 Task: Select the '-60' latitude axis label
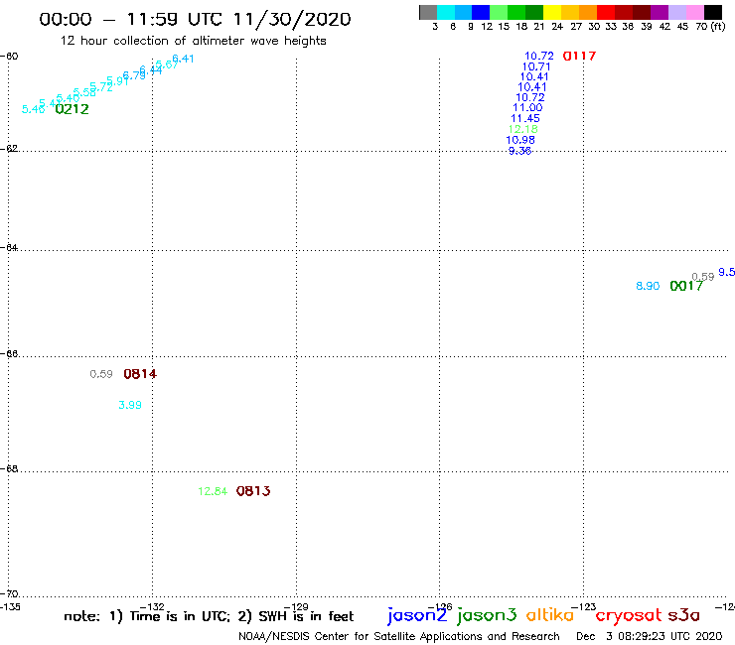tap(9, 57)
